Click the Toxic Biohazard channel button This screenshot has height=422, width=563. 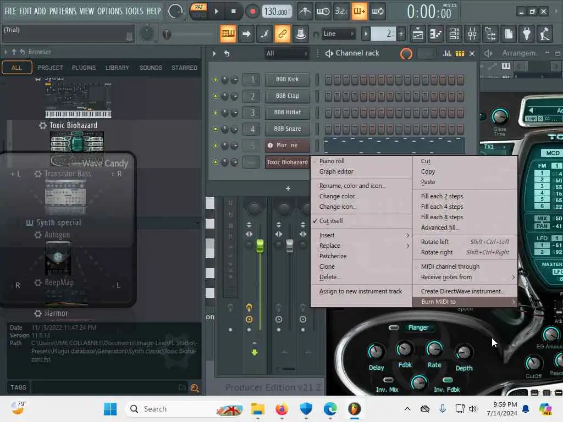tap(287, 162)
